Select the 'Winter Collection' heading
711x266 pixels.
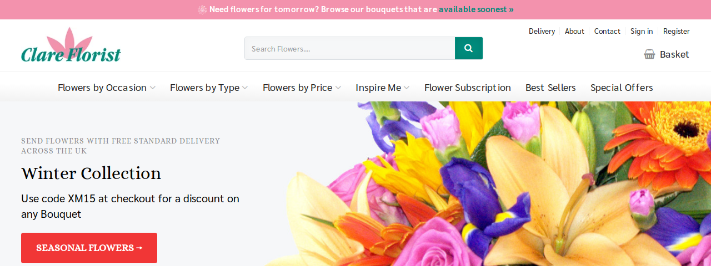point(91,173)
